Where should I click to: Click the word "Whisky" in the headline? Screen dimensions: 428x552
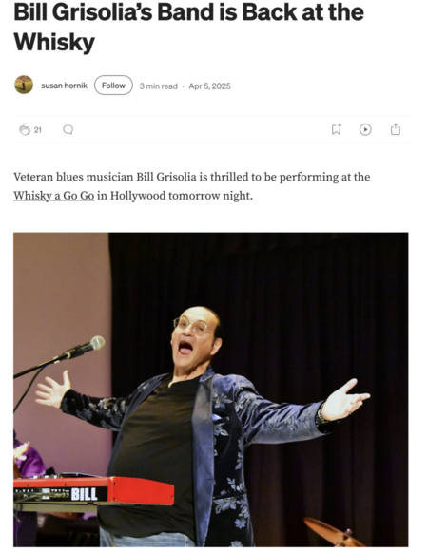[x=54, y=42]
